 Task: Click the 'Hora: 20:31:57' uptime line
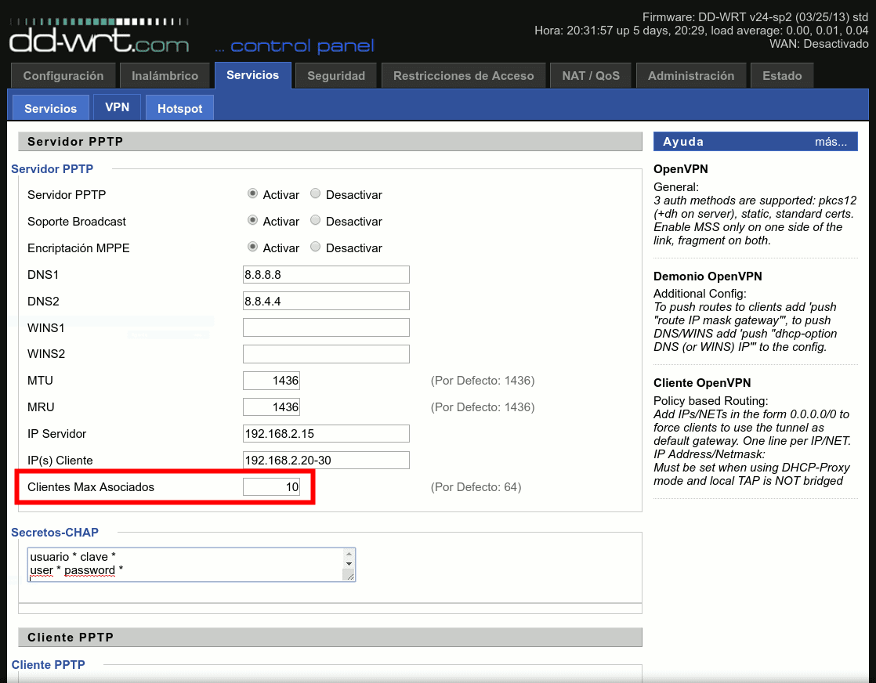701,31
